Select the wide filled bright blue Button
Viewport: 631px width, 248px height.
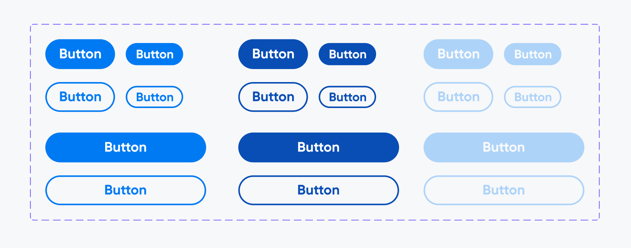(126, 147)
